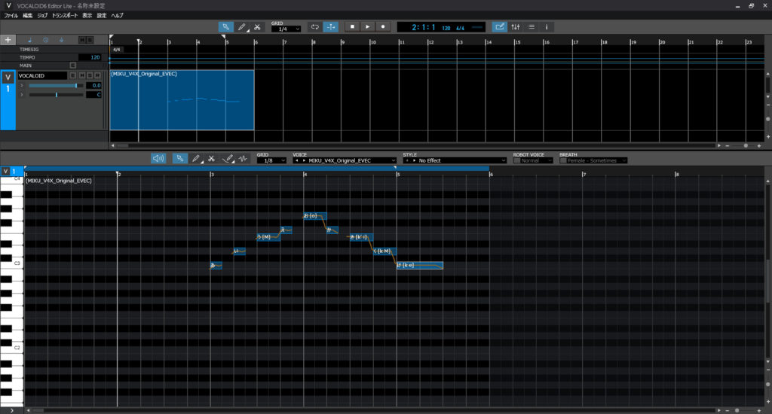Click the Stop button in transport

(352, 27)
